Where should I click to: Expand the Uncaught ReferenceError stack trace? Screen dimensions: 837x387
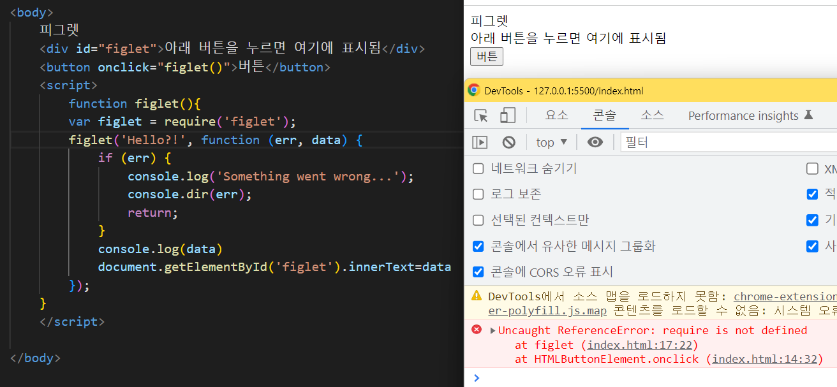point(493,330)
